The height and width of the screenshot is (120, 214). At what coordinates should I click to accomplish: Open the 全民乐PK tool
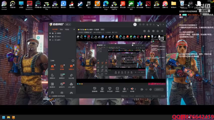coord(62,85)
